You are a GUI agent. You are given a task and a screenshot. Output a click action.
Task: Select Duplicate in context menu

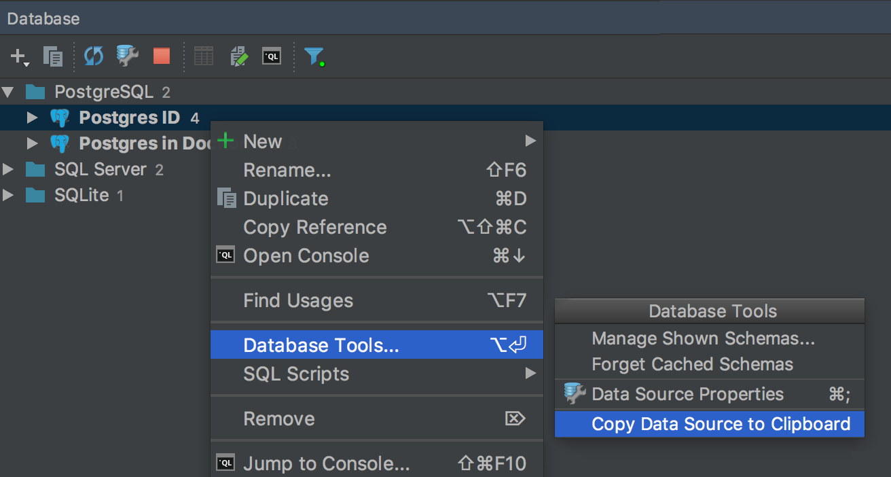pyautogui.click(x=377, y=198)
